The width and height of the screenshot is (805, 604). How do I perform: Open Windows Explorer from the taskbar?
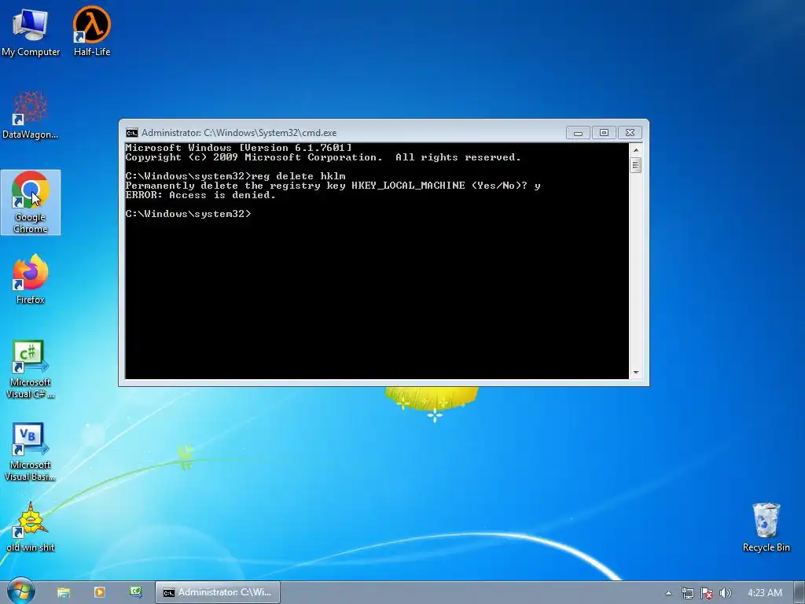click(x=63, y=593)
